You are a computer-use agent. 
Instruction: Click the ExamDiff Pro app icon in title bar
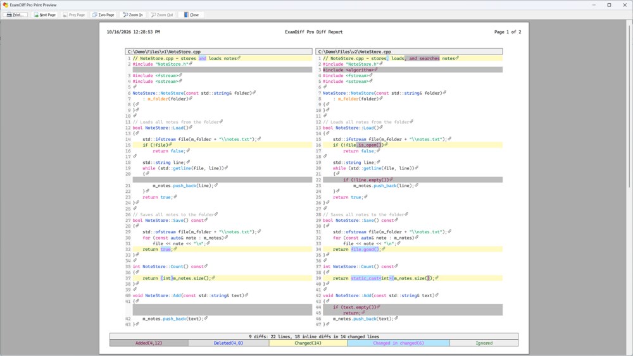5,5
